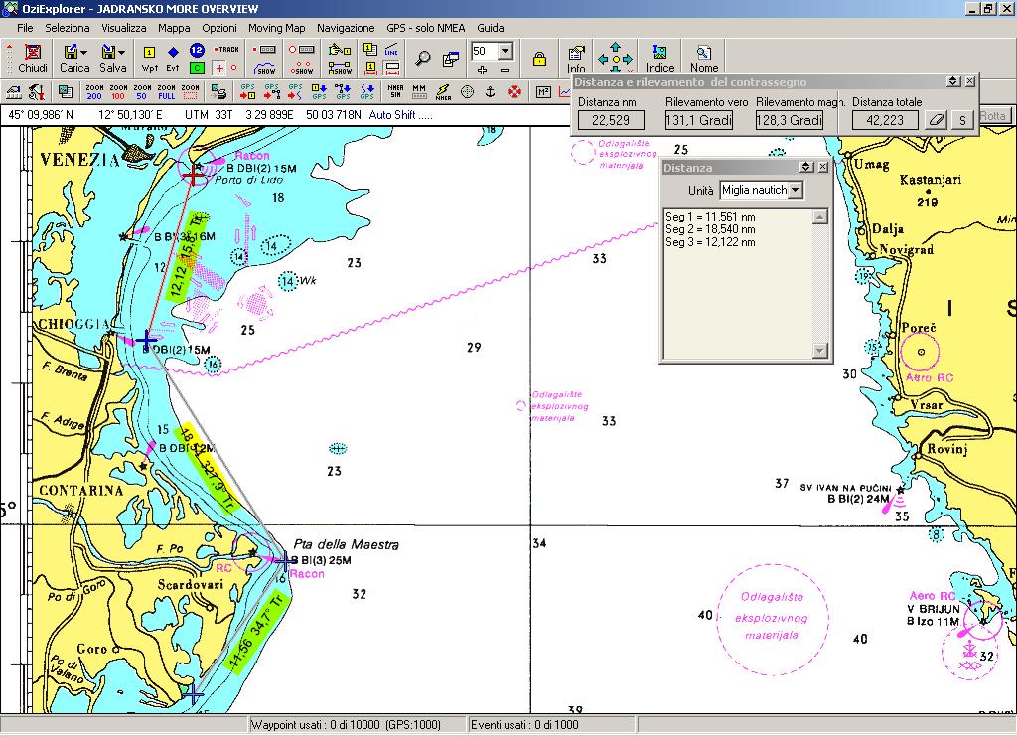The height and width of the screenshot is (737, 1017).
Task: Start NMEA communication lightning icon
Action: 443,92
